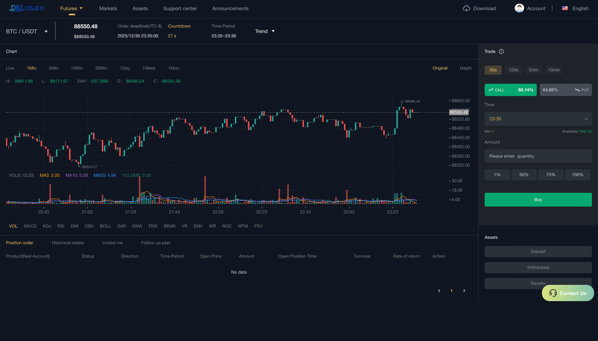Viewport: 598px width, 341px height.
Task: Go to previous page arrow
Action: pyautogui.click(x=439, y=291)
